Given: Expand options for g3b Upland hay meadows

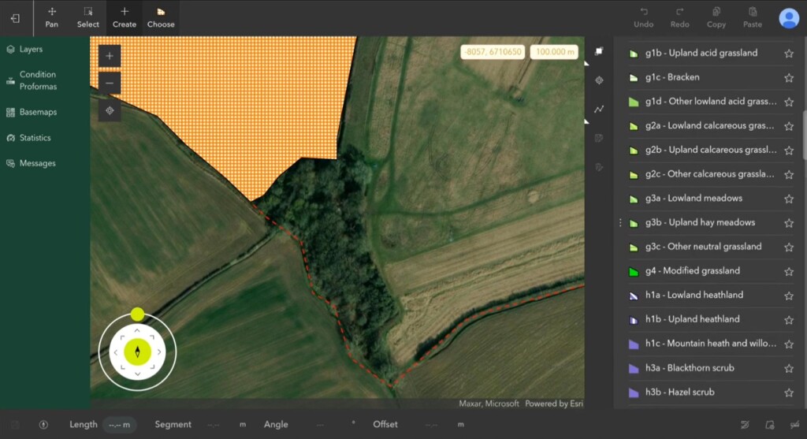Looking at the screenshot, I should point(620,223).
